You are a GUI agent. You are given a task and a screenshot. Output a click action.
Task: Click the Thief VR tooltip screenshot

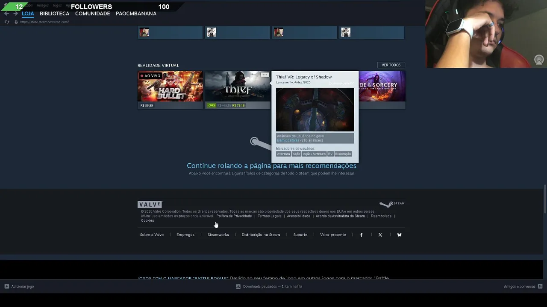[315, 110]
